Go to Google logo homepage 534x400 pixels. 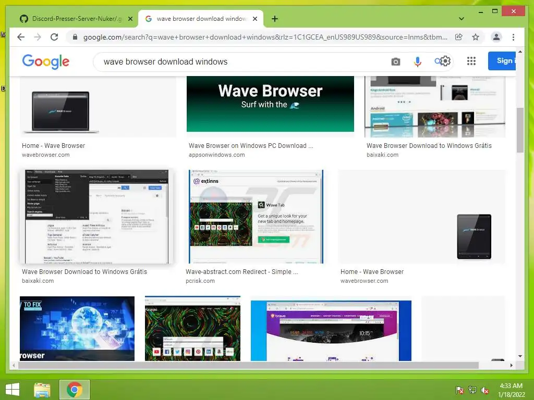click(46, 61)
